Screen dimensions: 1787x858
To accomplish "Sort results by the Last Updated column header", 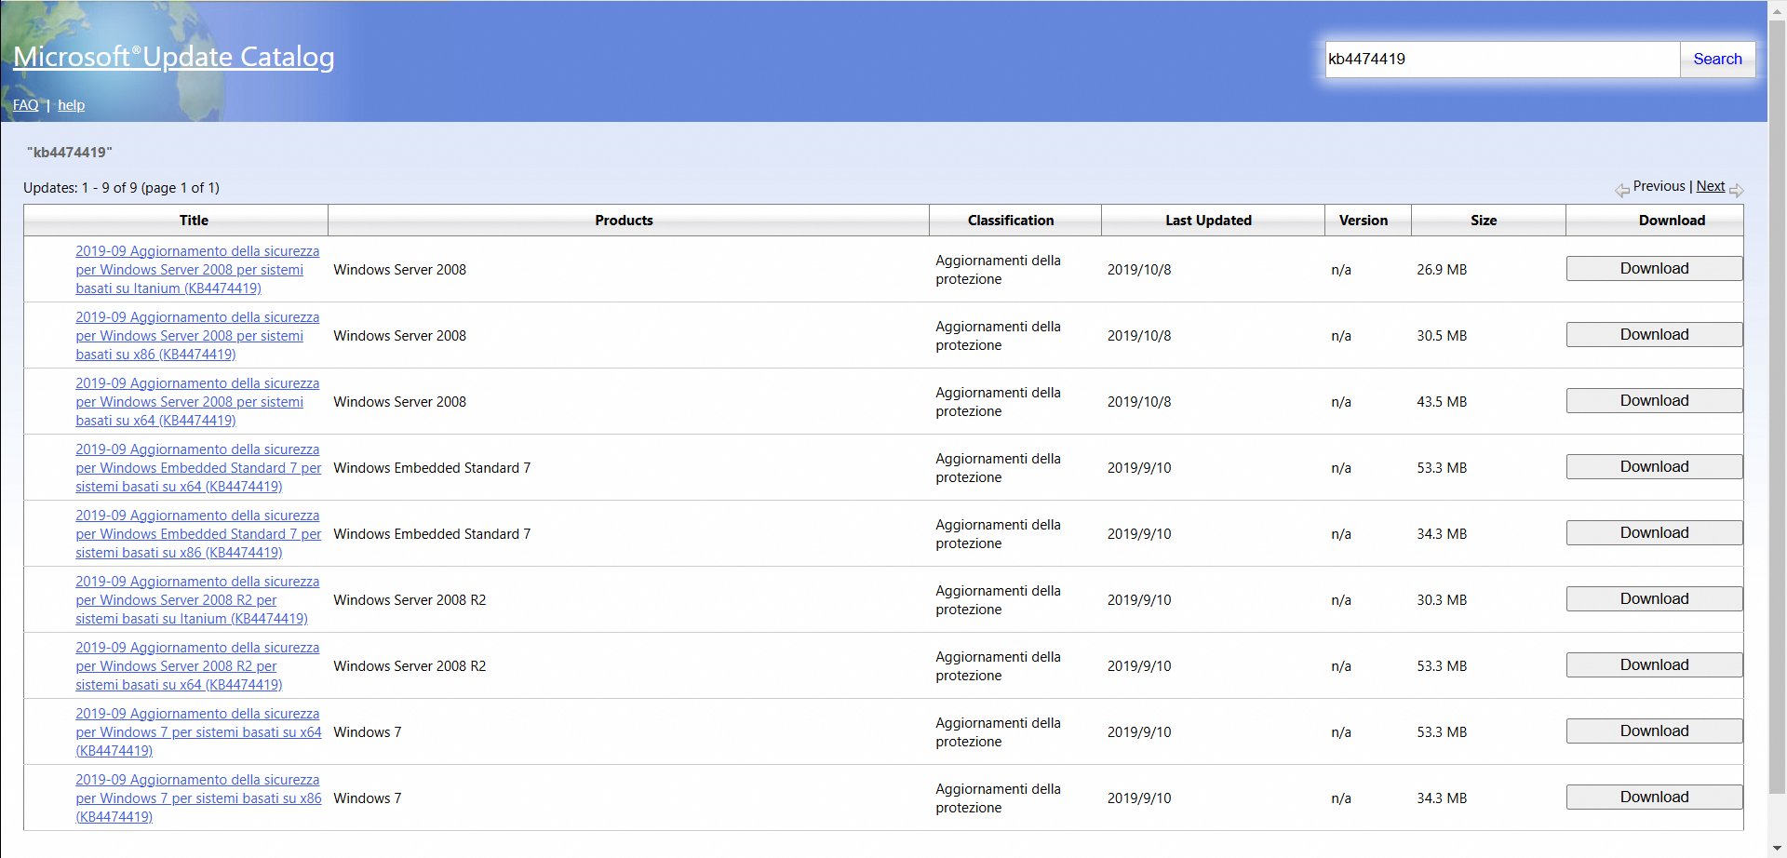I will [1209, 220].
